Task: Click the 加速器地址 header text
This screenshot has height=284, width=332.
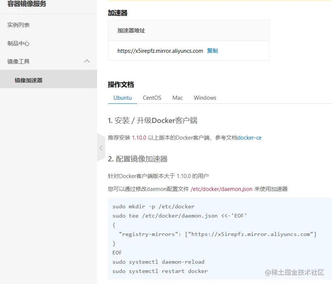Action: (x=131, y=31)
